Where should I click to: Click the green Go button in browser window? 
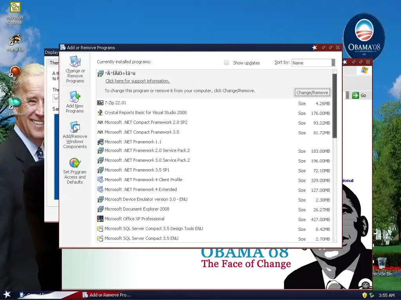pos(359,95)
